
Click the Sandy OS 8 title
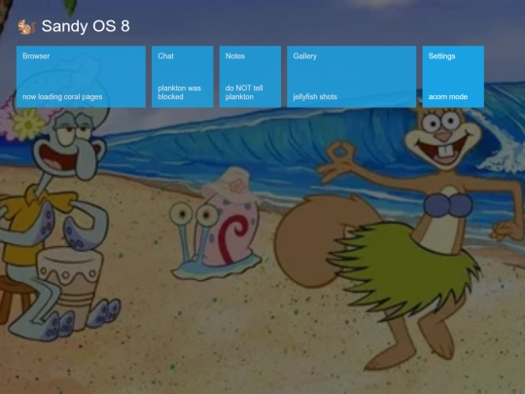point(86,26)
